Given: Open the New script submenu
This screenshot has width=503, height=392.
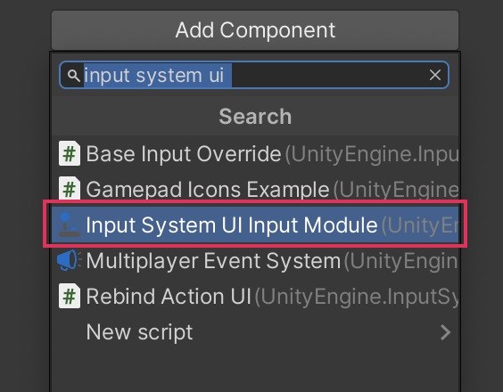Looking at the screenshot, I should tap(255, 332).
